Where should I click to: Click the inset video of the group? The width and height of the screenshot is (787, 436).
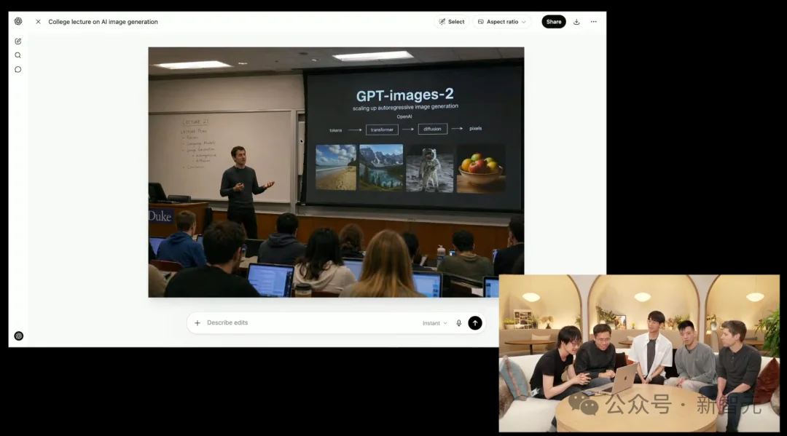tap(640, 352)
